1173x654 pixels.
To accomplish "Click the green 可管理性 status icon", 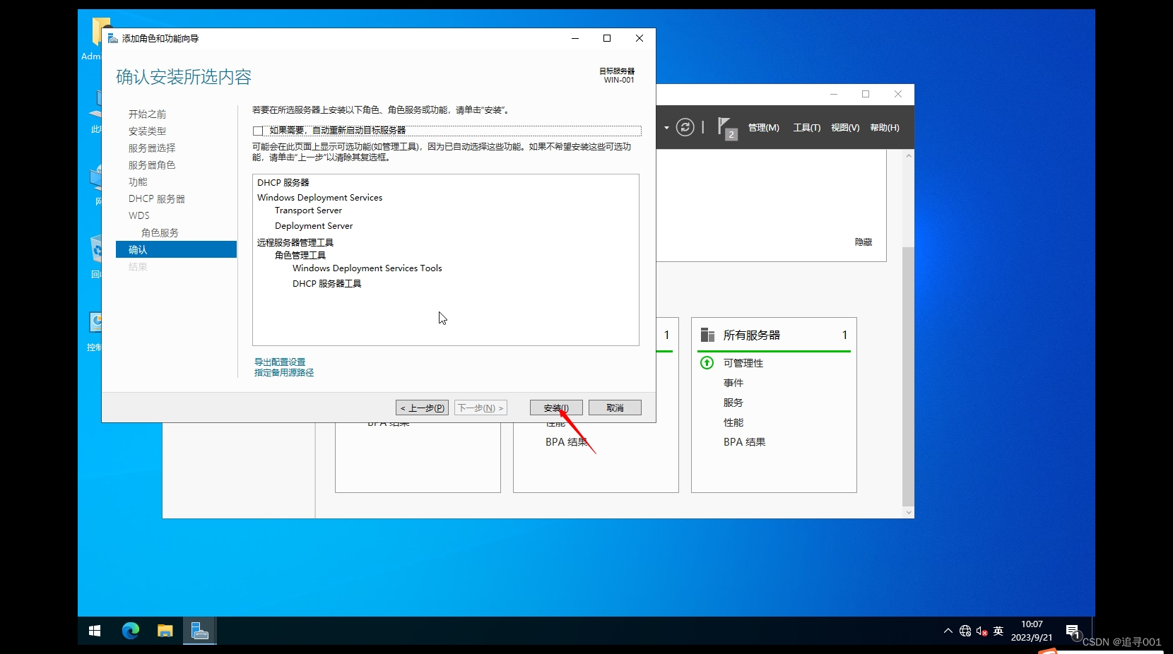I will [x=707, y=362].
